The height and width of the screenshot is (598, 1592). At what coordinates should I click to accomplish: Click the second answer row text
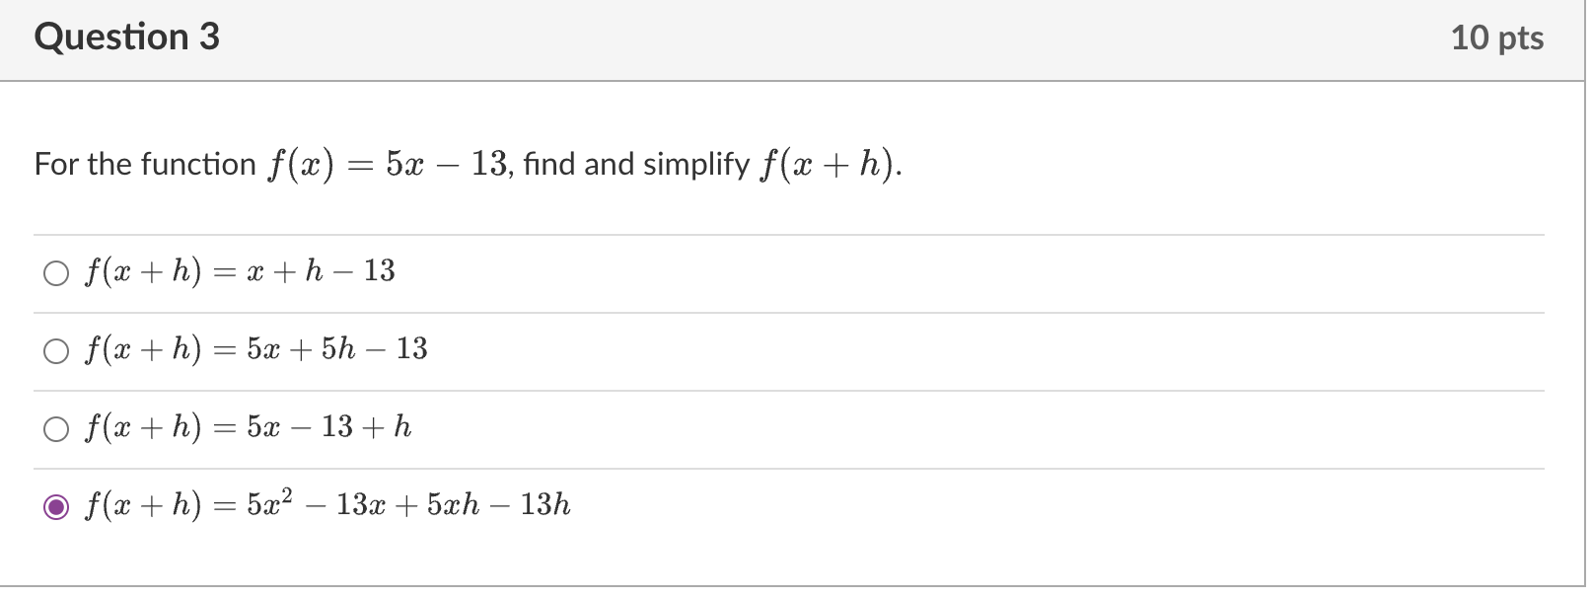tap(253, 349)
